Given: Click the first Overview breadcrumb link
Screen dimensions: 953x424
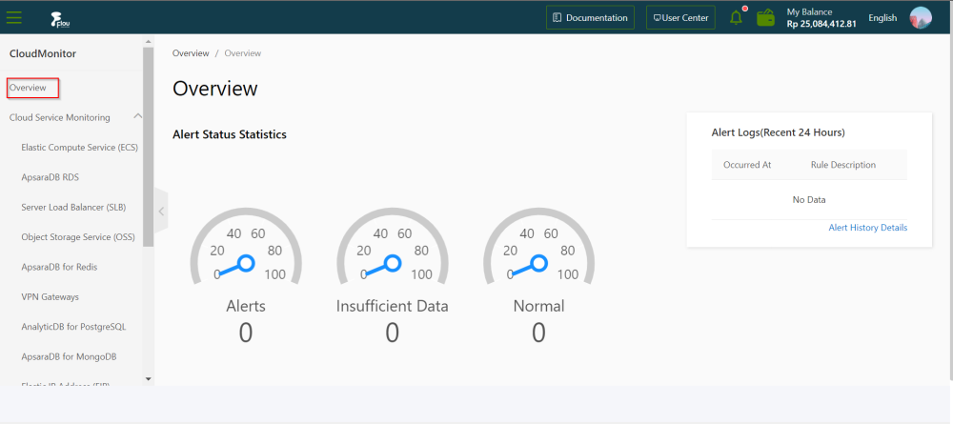Looking at the screenshot, I should [x=191, y=52].
